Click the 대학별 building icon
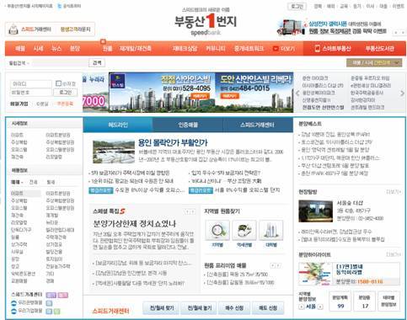The height and width of the screenshot is (320, 407). pyautogui.click(x=270, y=230)
